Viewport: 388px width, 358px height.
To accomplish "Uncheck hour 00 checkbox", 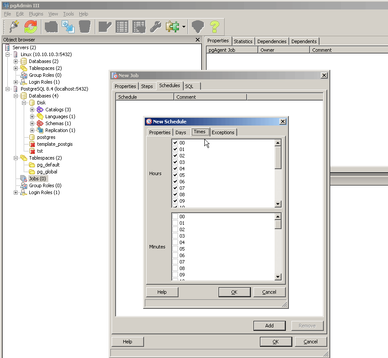I will pyautogui.click(x=175, y=143).
